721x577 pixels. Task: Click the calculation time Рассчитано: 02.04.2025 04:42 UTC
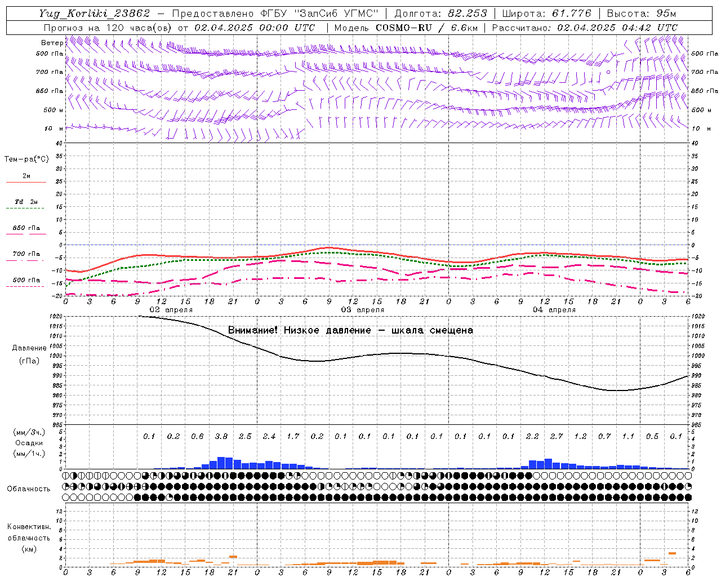click(585, 28)
